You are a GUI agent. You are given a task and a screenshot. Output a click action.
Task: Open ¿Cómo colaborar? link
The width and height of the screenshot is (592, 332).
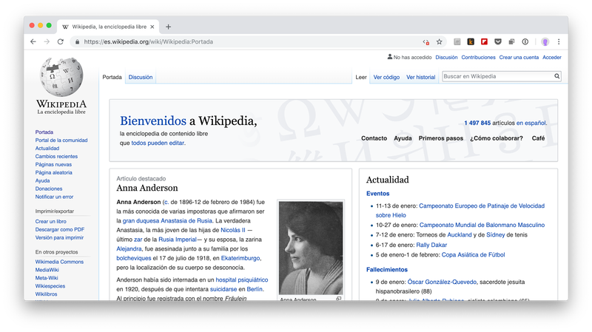coord(497,138)
